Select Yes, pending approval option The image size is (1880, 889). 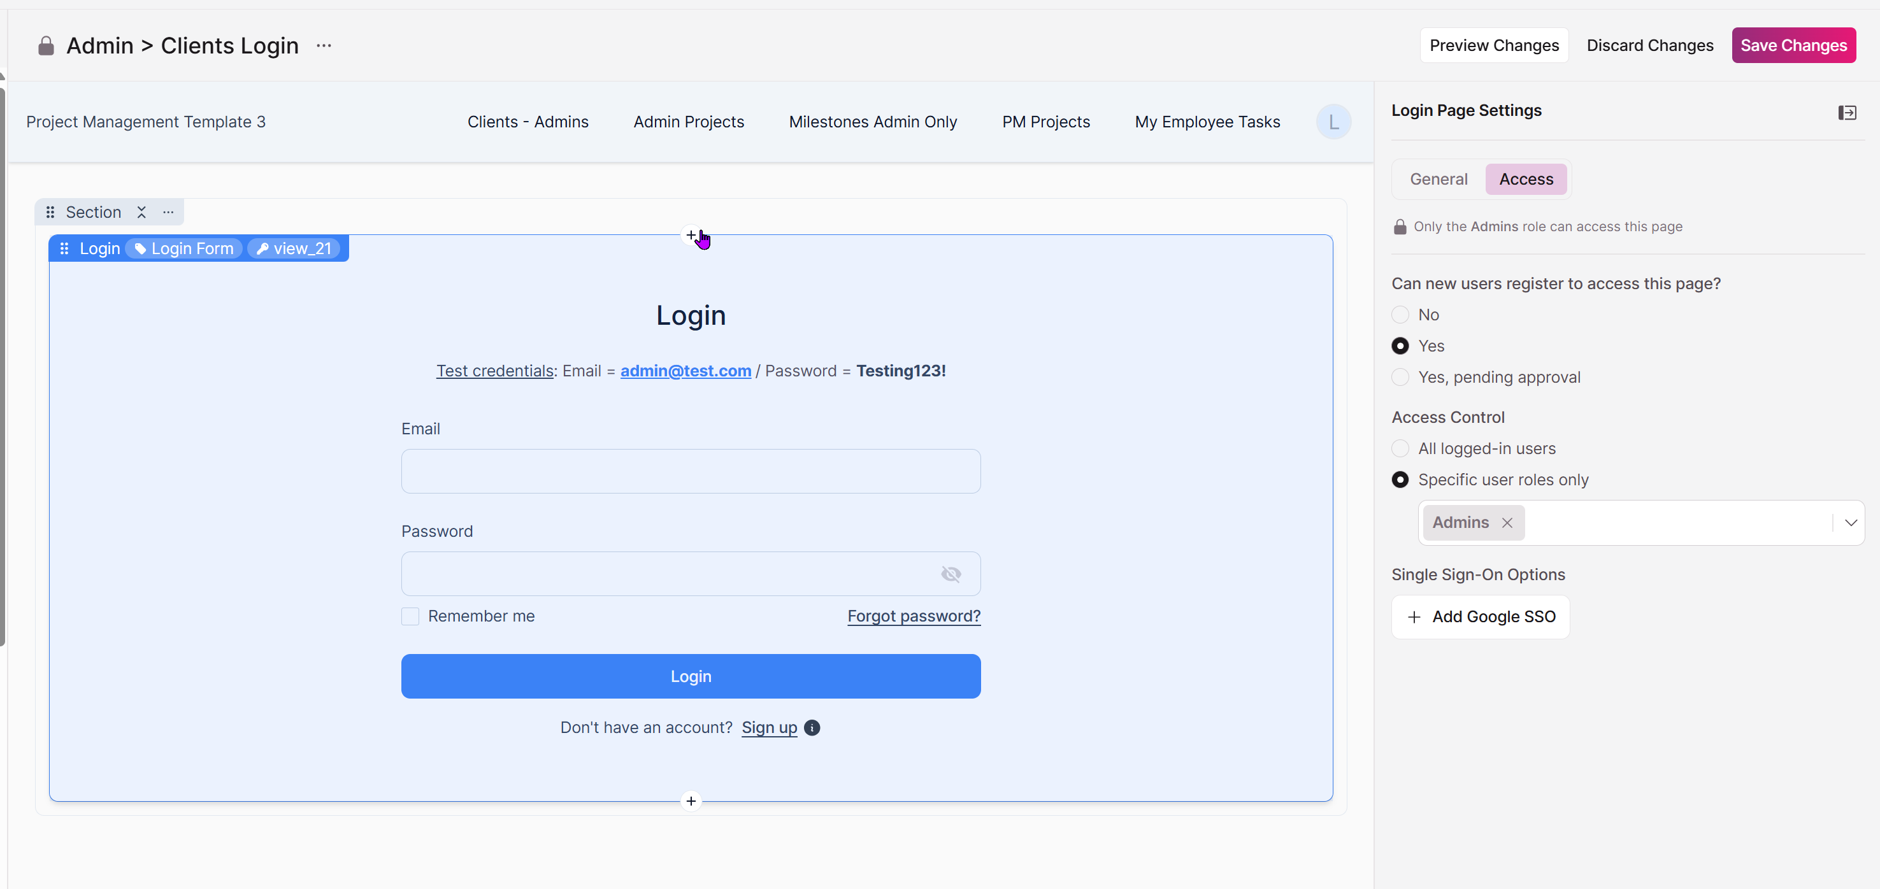(1400, 377)
